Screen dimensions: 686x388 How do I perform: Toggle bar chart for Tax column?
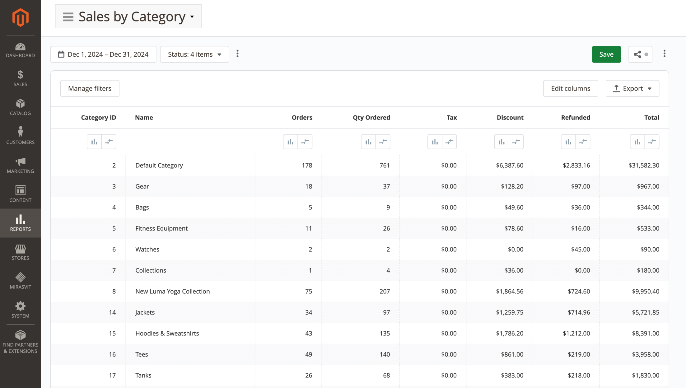click(435, 142)
